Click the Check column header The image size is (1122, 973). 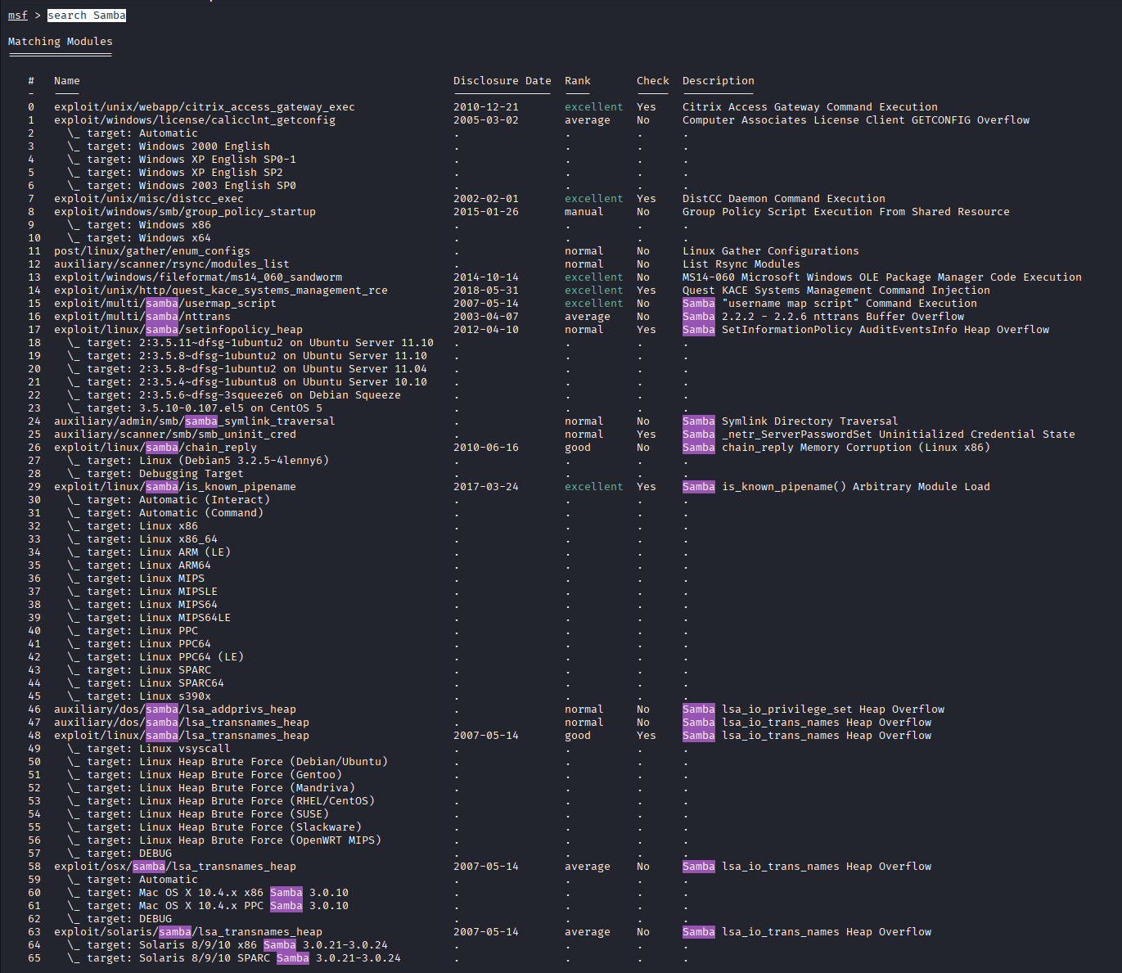click(652, 81)
